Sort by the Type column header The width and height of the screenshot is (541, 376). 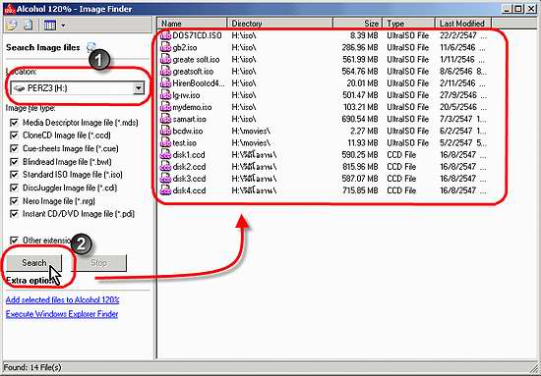(x=408, y=24)
